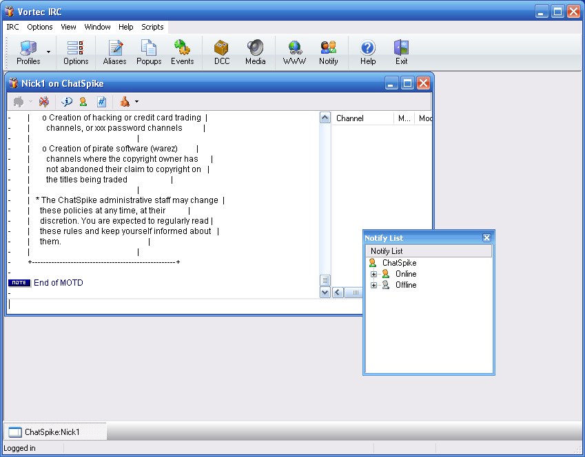585x457 pixels.
Task: Close the Notify List panel
Action: (486, 238)
